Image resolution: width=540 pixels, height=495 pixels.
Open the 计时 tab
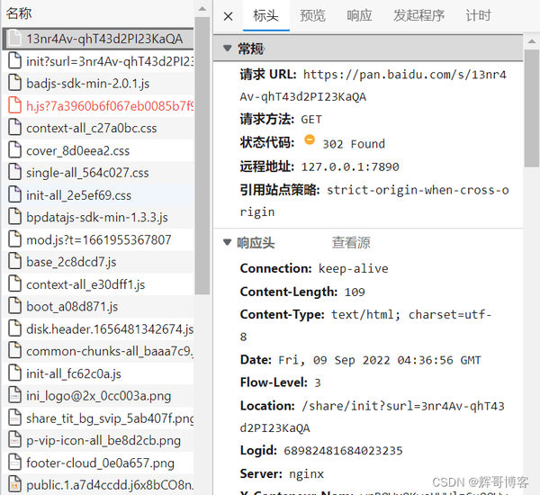pyautogui.click(x=478, y=16)
